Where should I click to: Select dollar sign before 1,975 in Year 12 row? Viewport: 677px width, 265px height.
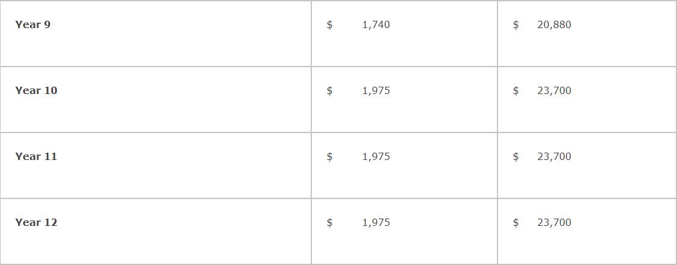coord(330,222)
